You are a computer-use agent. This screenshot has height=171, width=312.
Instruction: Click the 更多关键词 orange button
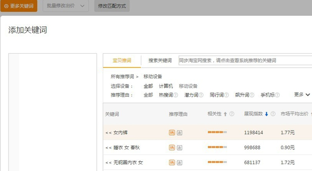pyautogui.click(x=19, y=6)
